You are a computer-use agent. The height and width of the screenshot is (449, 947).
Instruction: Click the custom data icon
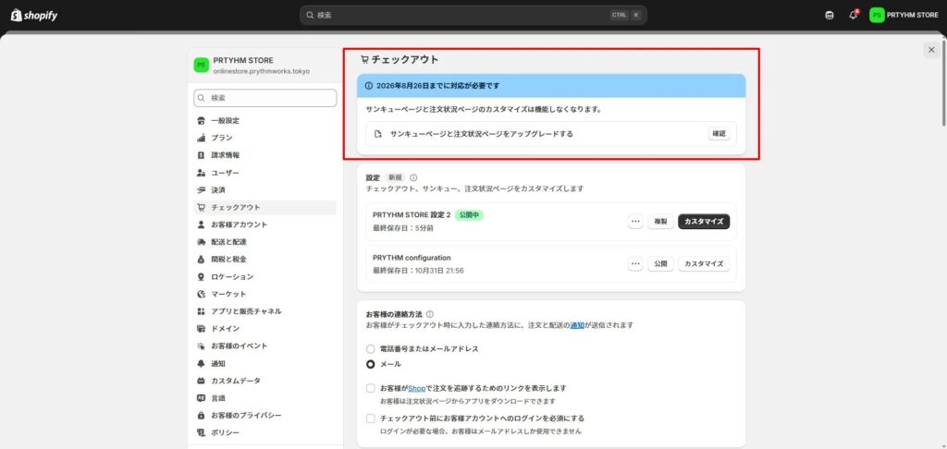click(x=201, y=381)
